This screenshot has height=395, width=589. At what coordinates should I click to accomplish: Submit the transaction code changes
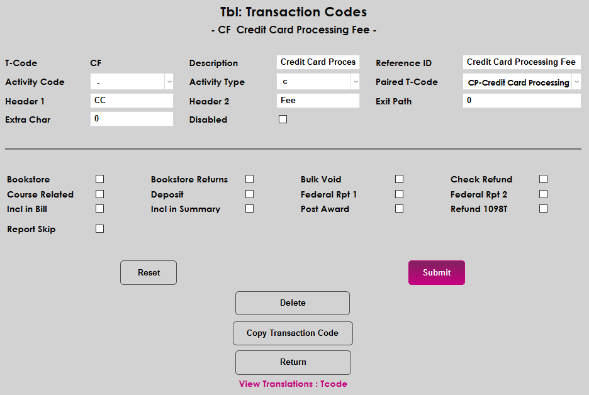point(436,272)
